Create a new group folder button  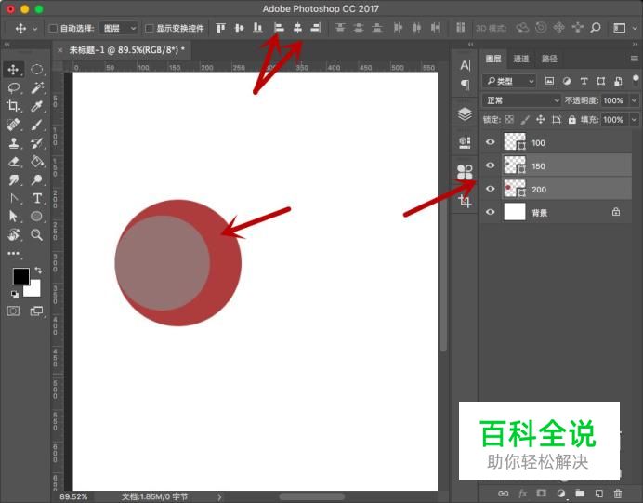(580, 493)
